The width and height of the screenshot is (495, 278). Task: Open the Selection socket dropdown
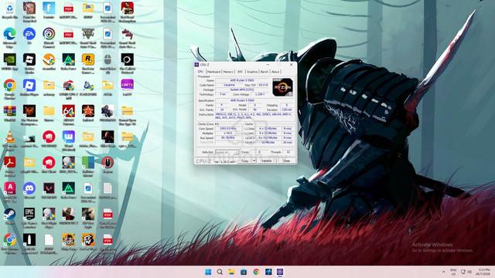pos(227,152)
